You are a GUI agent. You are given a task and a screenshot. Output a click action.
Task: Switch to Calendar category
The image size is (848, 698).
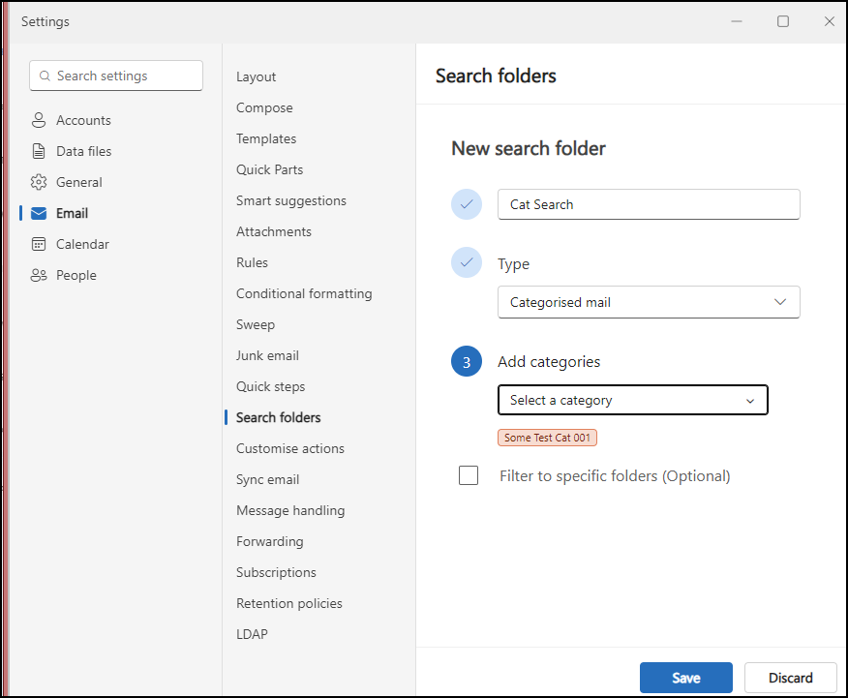click(82, 244)
